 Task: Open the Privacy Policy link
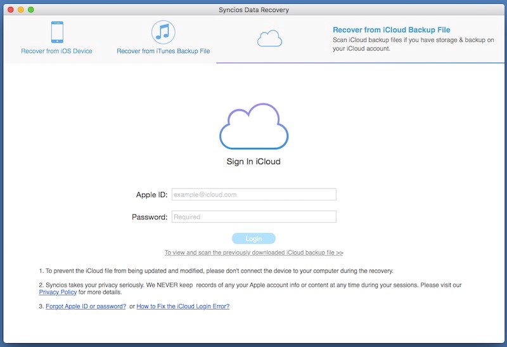pos(58,292)
